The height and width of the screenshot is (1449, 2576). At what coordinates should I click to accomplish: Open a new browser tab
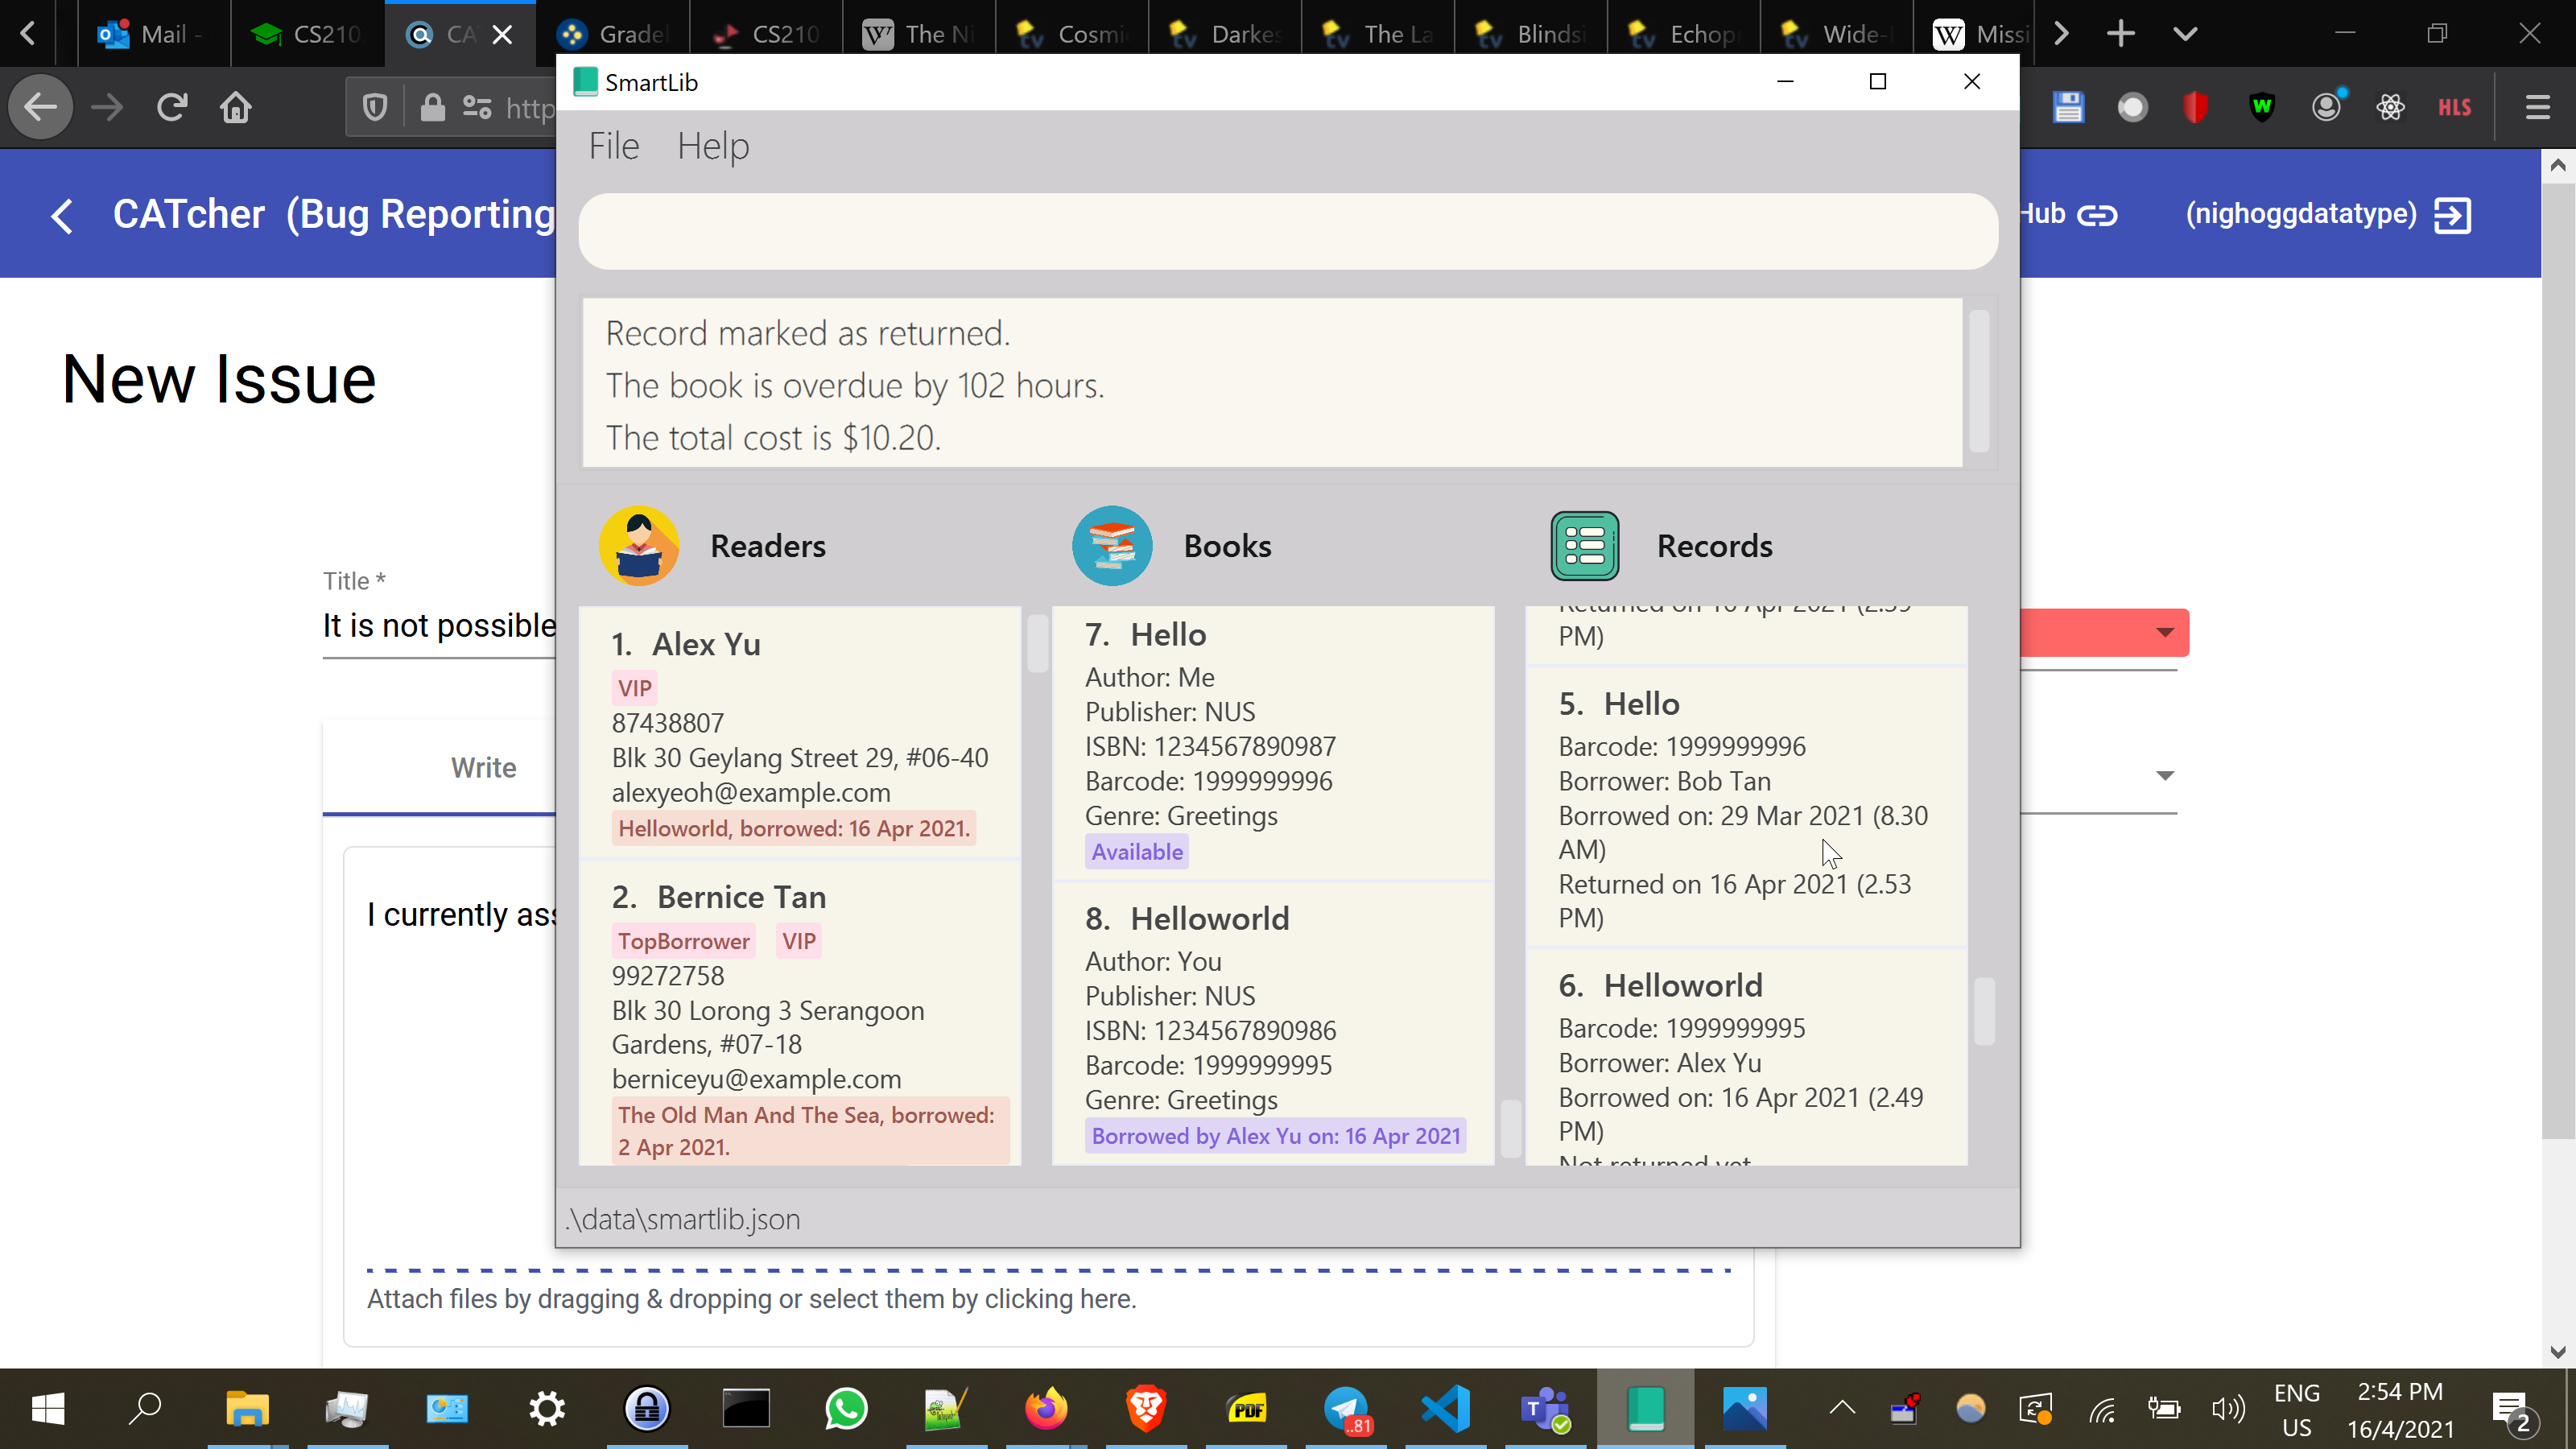coord(2120,34)
